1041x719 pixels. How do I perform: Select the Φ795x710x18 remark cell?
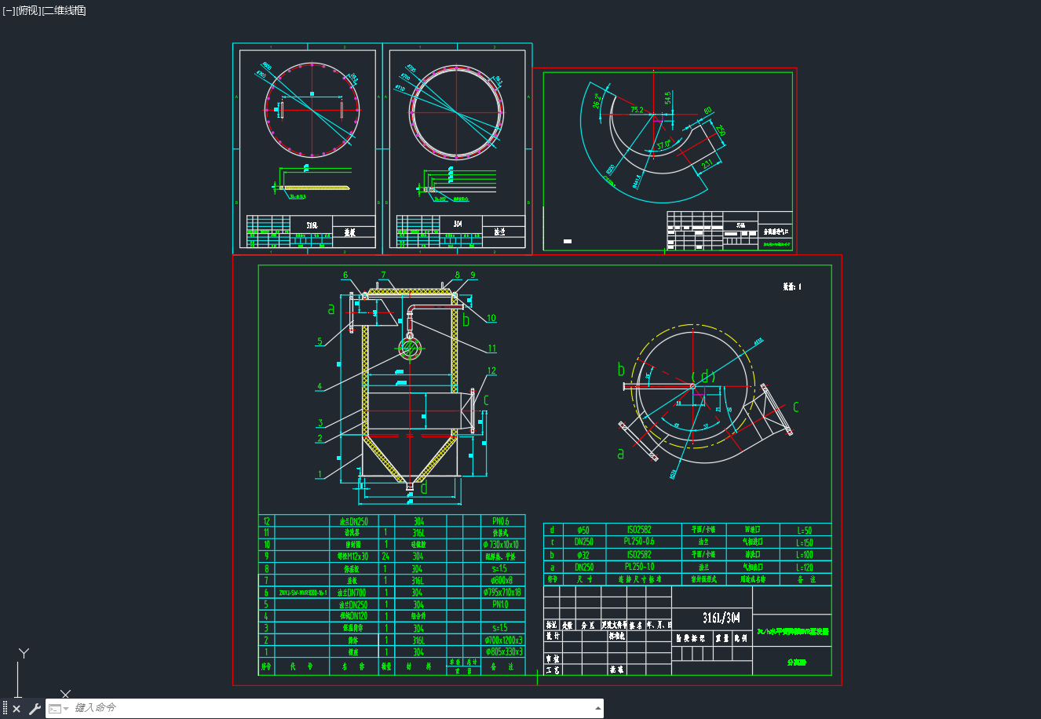[502, 593]
